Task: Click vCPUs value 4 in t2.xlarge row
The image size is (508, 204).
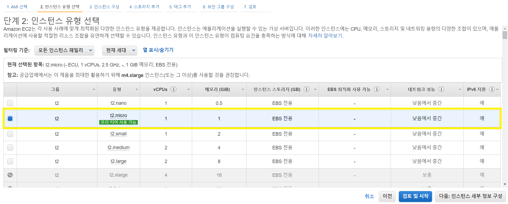Action: click(166, 175)
